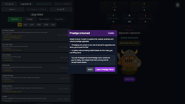Click the gold coin stack icon
Viewport: 185px width, 104px height.
(x=144, y=4)
